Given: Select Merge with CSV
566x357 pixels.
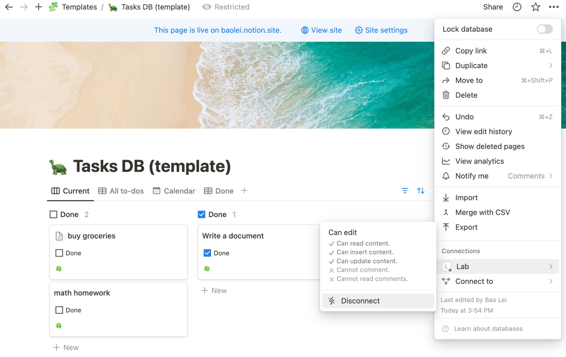Looking at the screenshot, I should (498, 212).
